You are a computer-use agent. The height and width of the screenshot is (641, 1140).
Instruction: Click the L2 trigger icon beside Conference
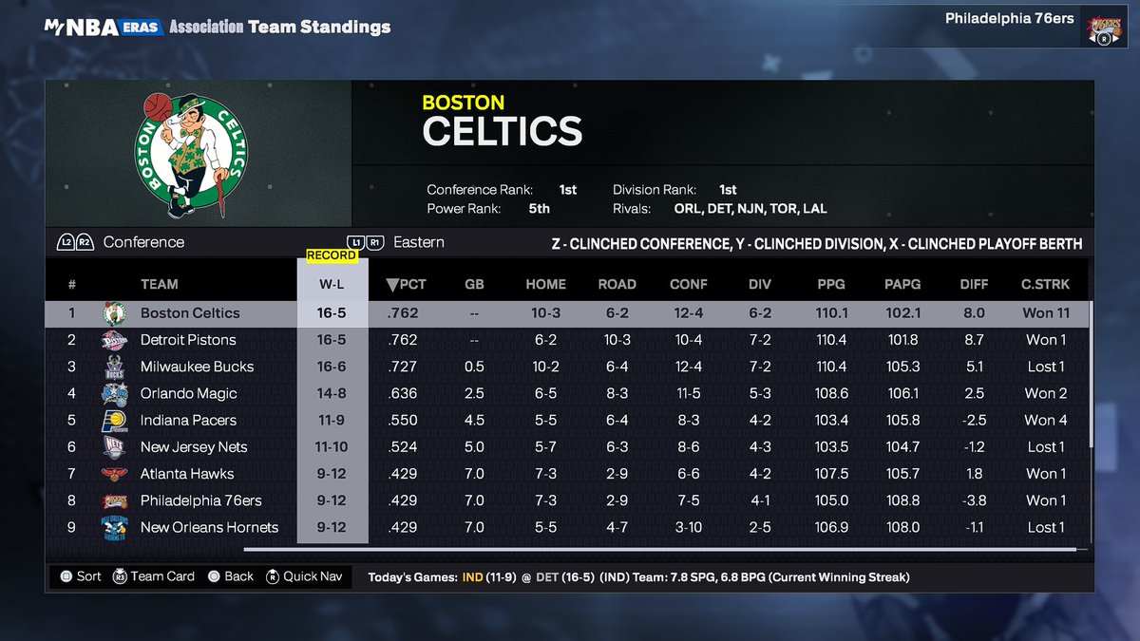pyautogui.click(x=66, y=242)
